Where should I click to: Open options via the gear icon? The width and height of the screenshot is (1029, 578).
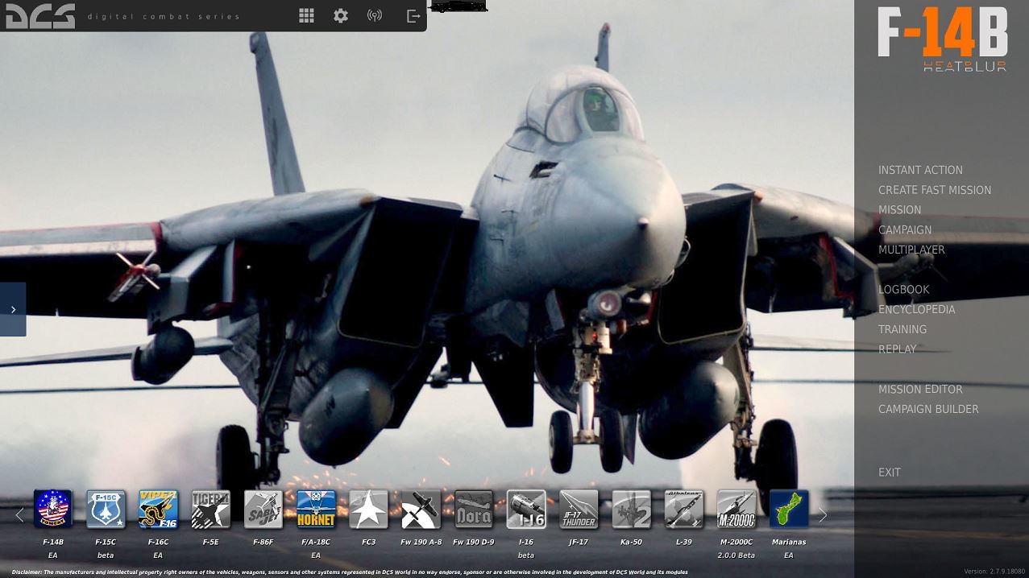pyautogui.click(x=341, y=15)
